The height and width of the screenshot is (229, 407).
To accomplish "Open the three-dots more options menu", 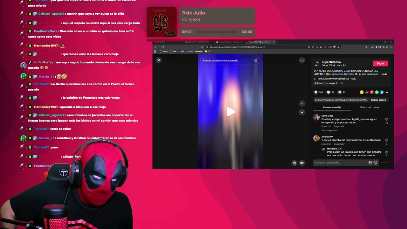I will [302, 60].
